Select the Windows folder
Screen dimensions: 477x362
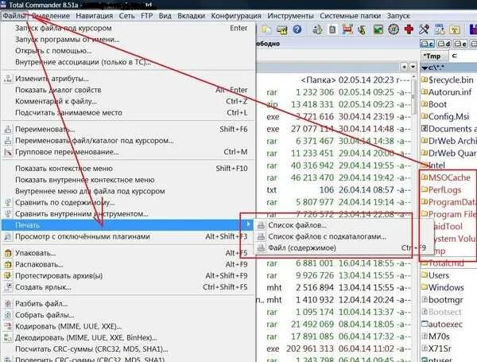click(443, 287)
